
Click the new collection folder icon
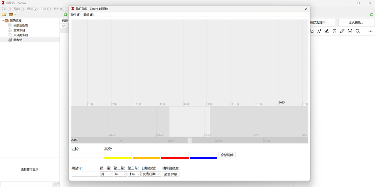tap(4, 14)
